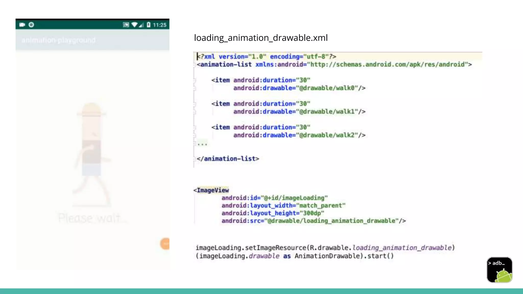
Task: Collapse the animation-list opening tag fold marker
Action: tap(195, 65)
